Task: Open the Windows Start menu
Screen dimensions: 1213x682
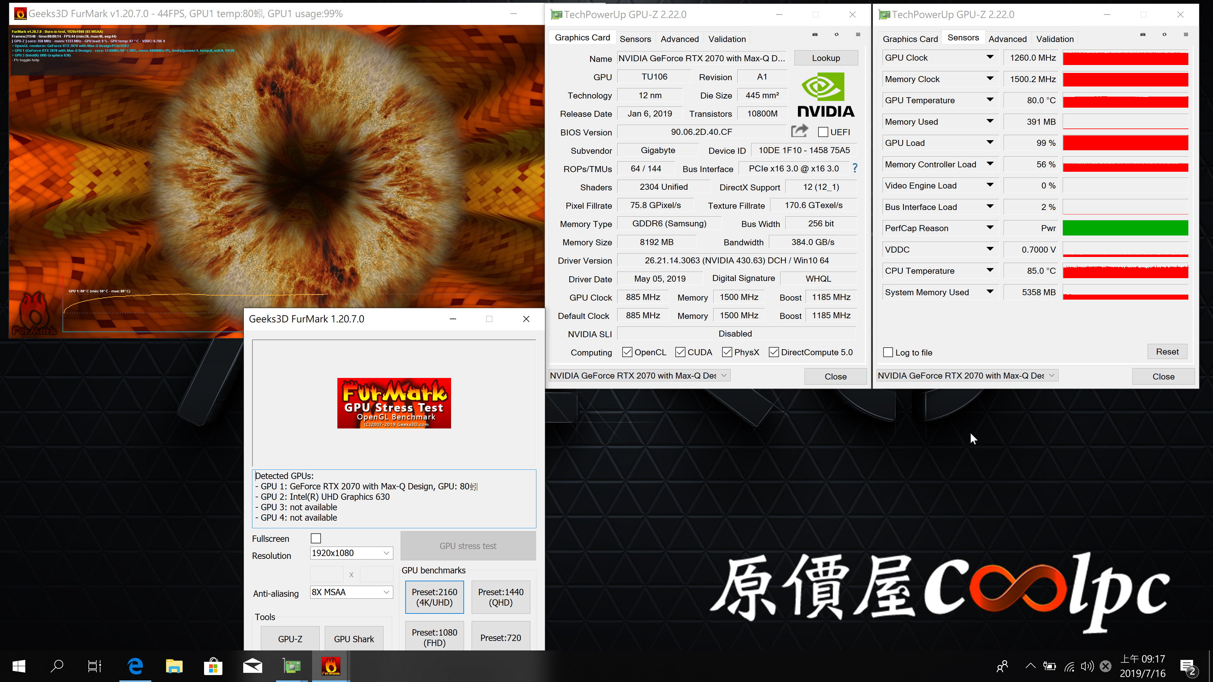Action: pos(19,666)
